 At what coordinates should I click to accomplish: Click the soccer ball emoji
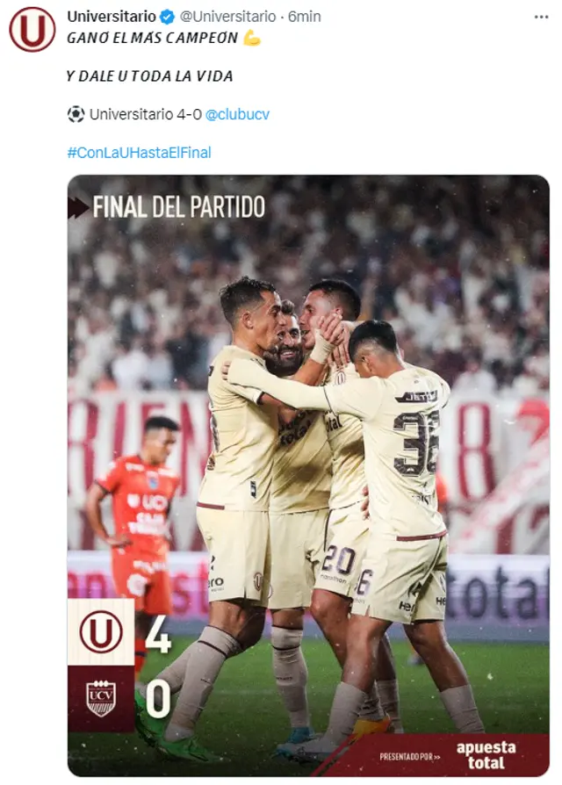pyautogui.click(x=76, y=114)
